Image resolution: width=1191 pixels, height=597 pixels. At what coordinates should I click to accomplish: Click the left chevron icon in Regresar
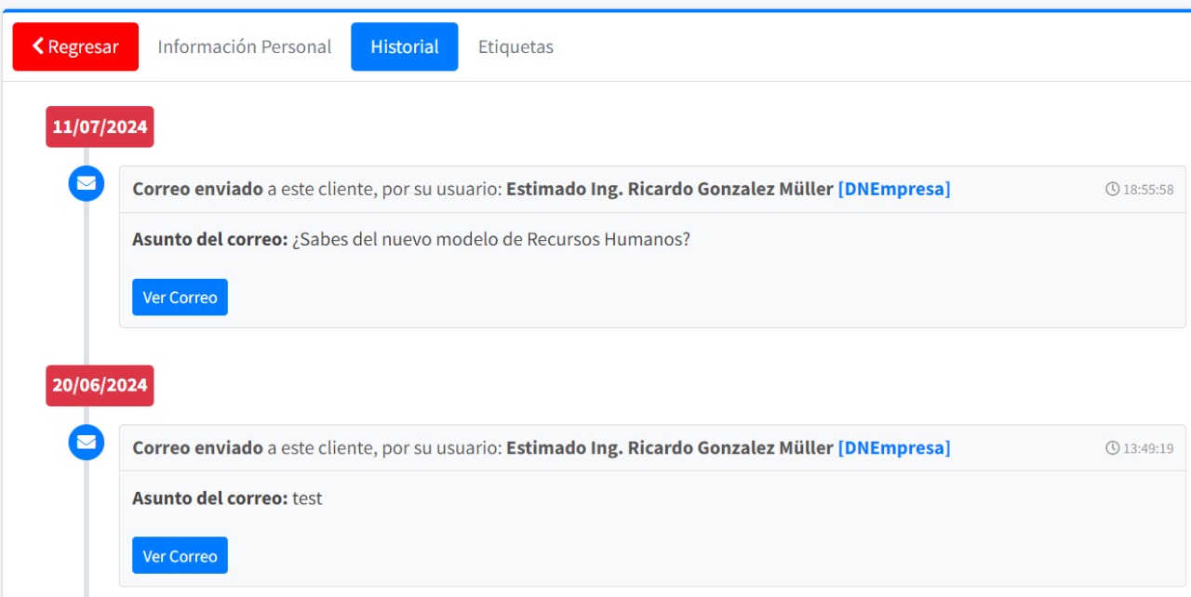[38, 46]
